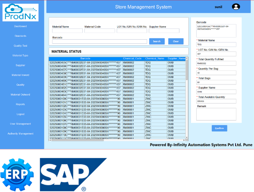Click the Confirm button
Viewport: 254px width, 192px height.
coord(219,128)
